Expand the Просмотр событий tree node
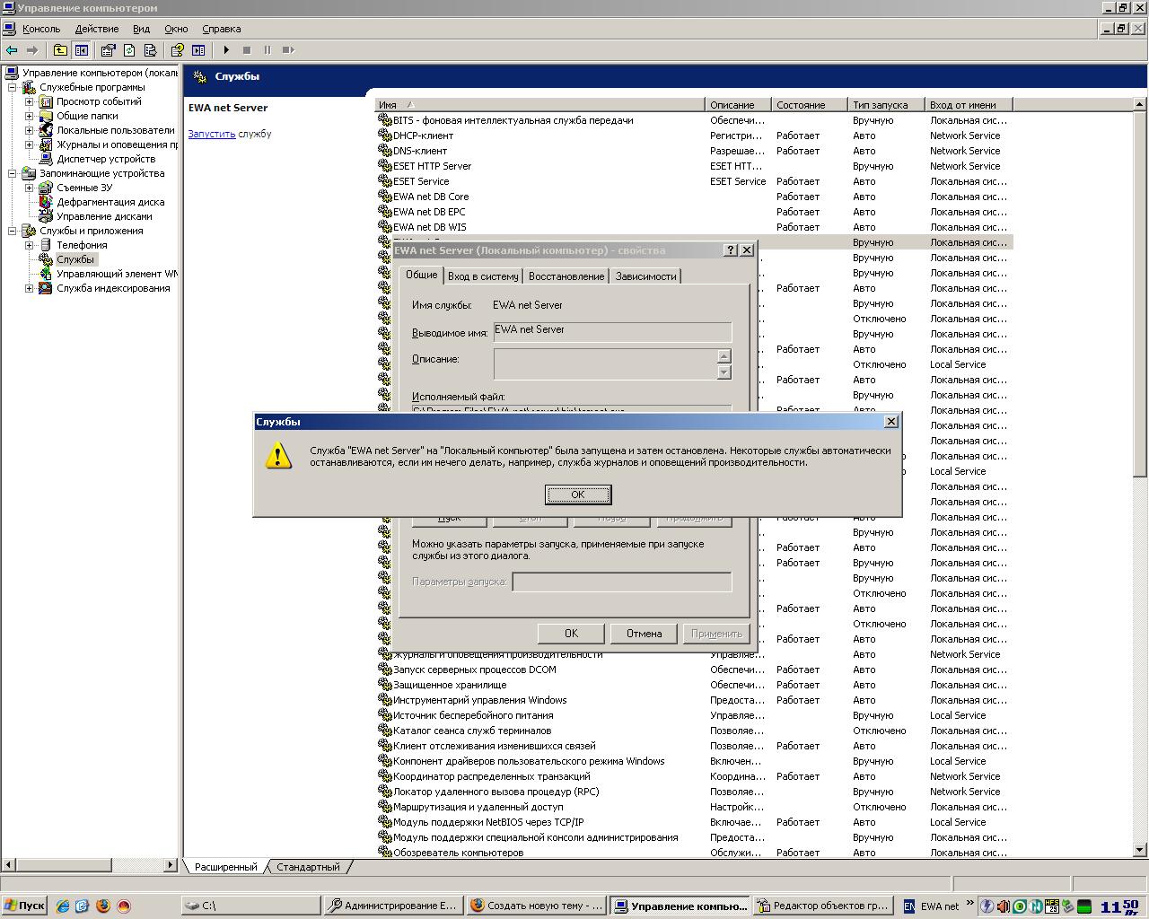The image size is (1149, 919). pyautogui.click(x=29, y=101)
